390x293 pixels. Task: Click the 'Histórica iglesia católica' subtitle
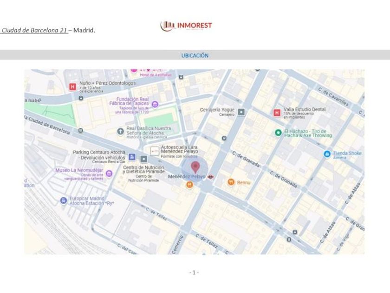tap(147, 137)
